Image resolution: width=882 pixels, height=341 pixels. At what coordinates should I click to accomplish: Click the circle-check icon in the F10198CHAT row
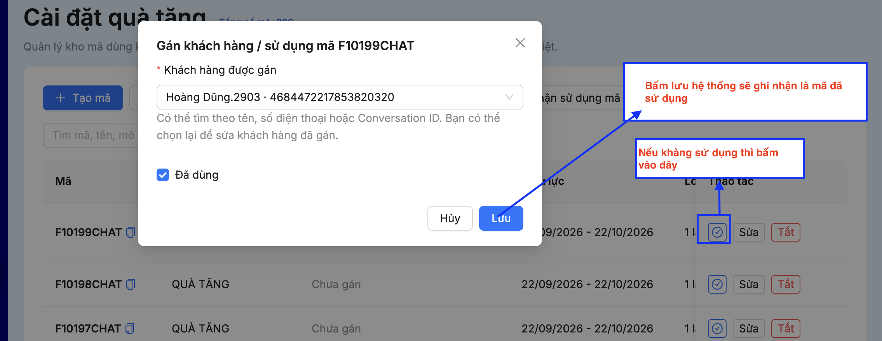717,284
